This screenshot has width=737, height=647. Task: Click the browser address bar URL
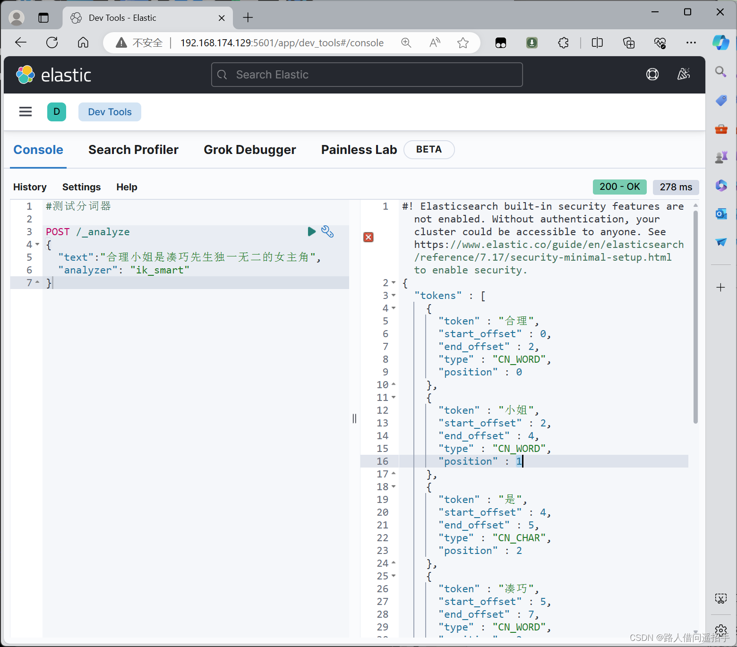coord(282,43)
